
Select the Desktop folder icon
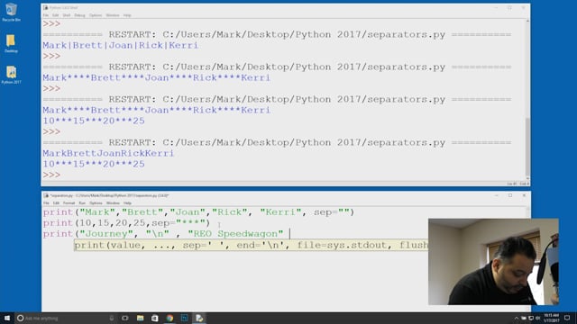pyautogui.click(x=11, y=43)
